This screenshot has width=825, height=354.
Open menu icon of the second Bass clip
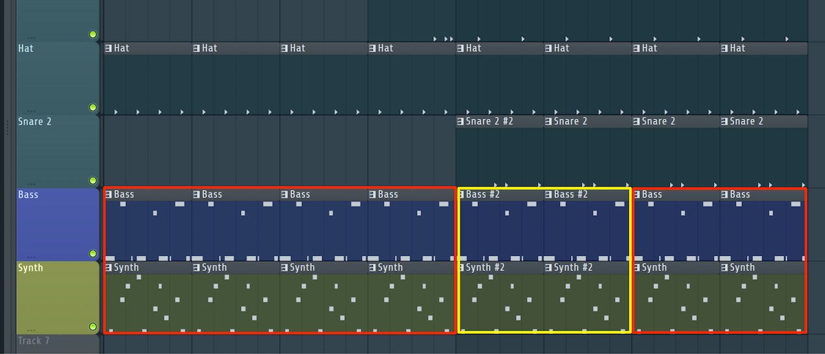point(196,195)
